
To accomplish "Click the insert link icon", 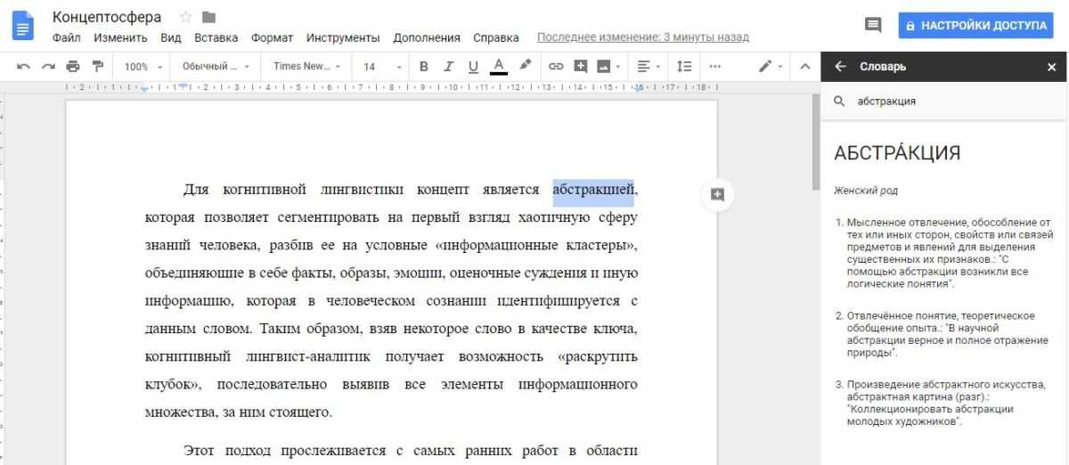I will tap(556, 67).
